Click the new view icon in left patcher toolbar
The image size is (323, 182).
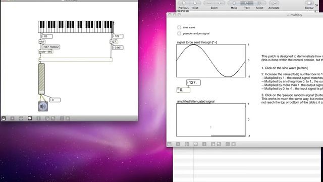pos(12,118)
